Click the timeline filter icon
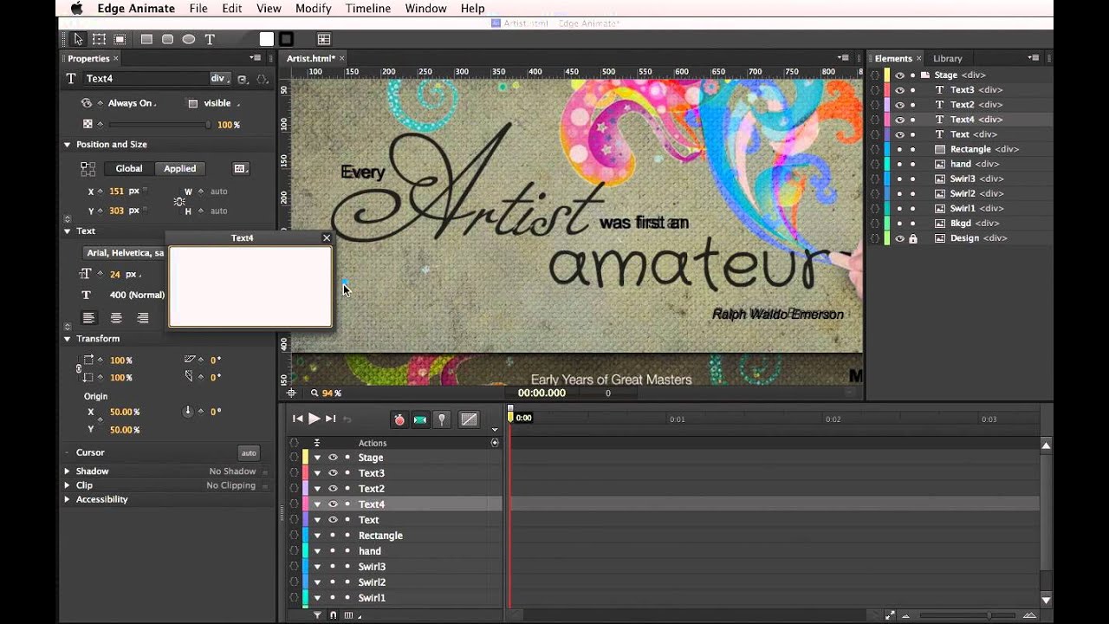 (x=317, y=615)
